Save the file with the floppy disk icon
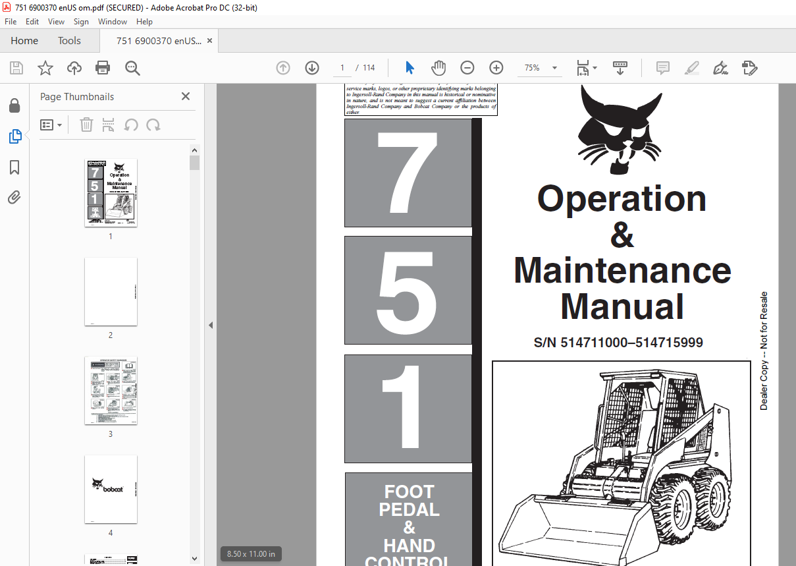 tap(16, 68)
